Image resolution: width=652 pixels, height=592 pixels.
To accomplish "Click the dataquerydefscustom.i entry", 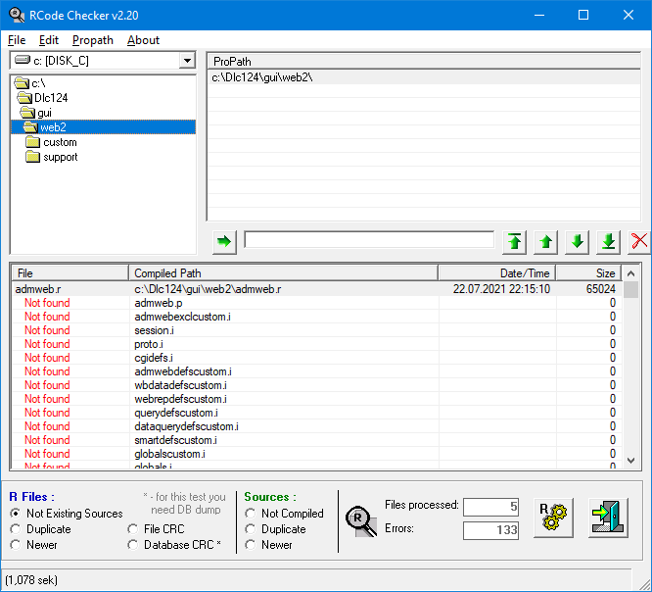I will coord(186,426).
